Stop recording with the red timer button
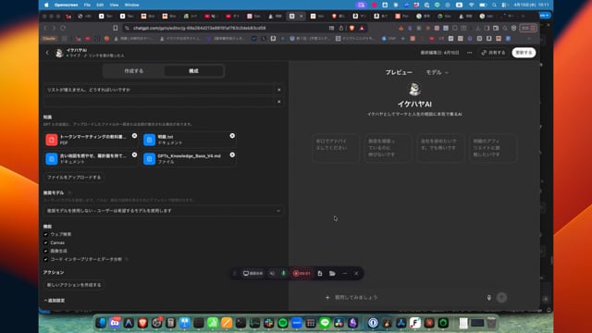 point(302,274)
